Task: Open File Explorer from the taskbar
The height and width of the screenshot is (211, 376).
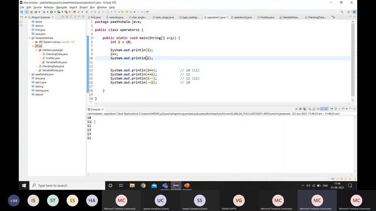Action: click(x=132, y=185)
